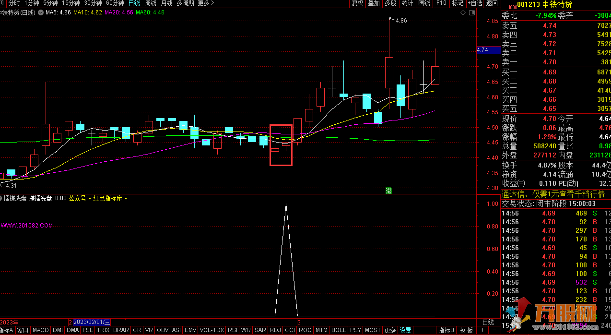Image resolution: width=611 pixels, height=335 pixels.
Task: Switch to the 分时 intraday chart
Action: click(x=14, y=3)
